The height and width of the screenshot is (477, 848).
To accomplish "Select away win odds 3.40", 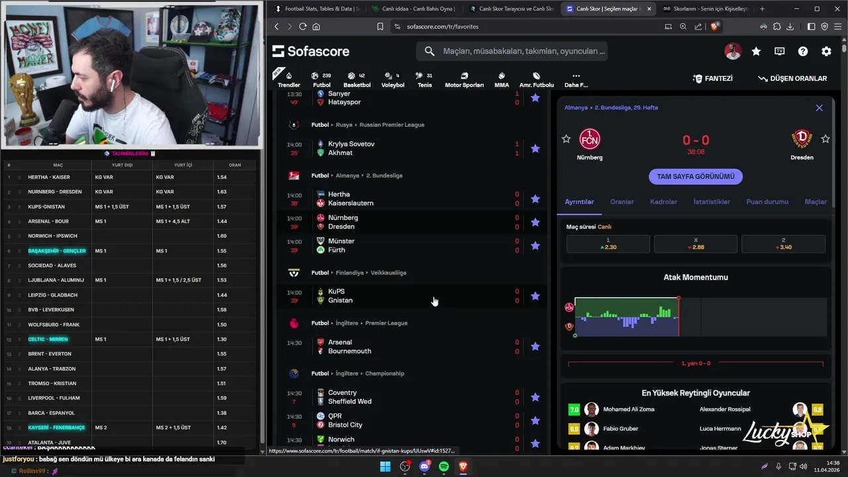I will [783, 244].
